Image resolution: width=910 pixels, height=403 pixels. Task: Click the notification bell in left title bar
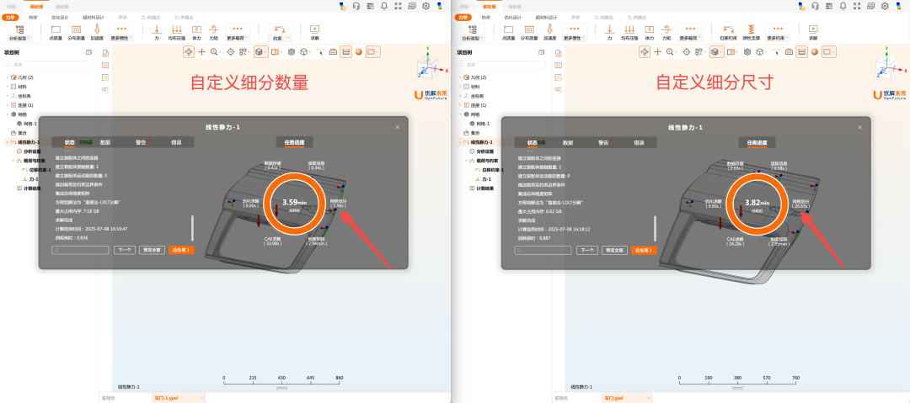pos(384,6)
